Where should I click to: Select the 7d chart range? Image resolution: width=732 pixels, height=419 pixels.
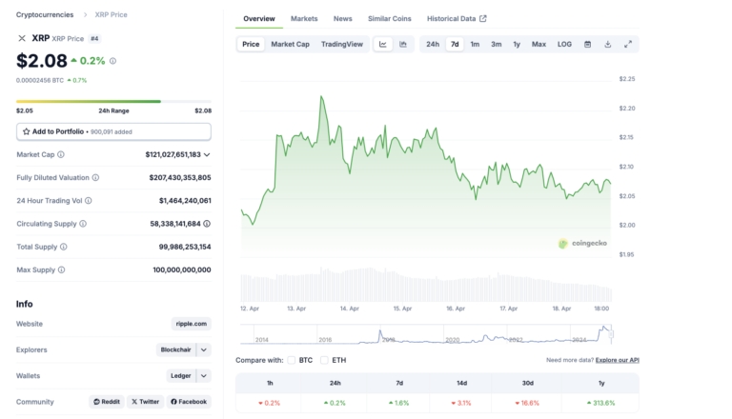click(x=455, y=45)
